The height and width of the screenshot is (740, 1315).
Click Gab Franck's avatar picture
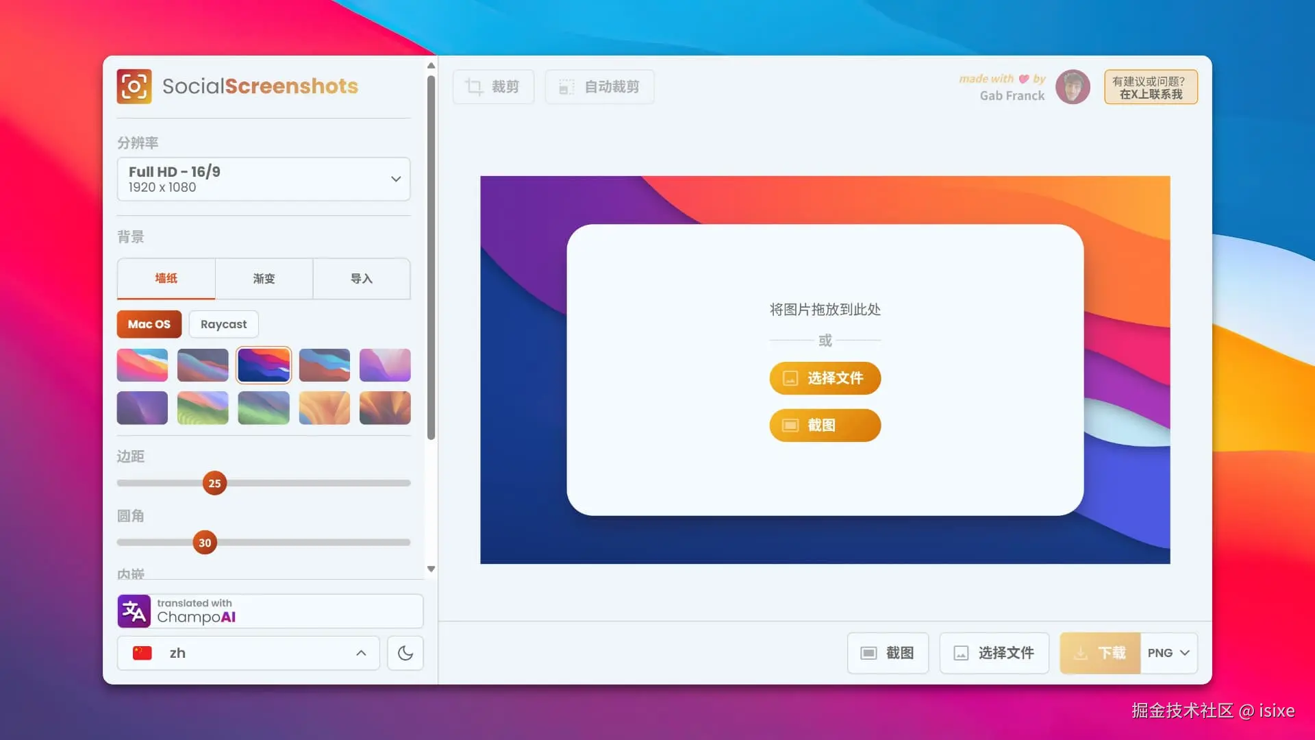[x=1073, y=87]
